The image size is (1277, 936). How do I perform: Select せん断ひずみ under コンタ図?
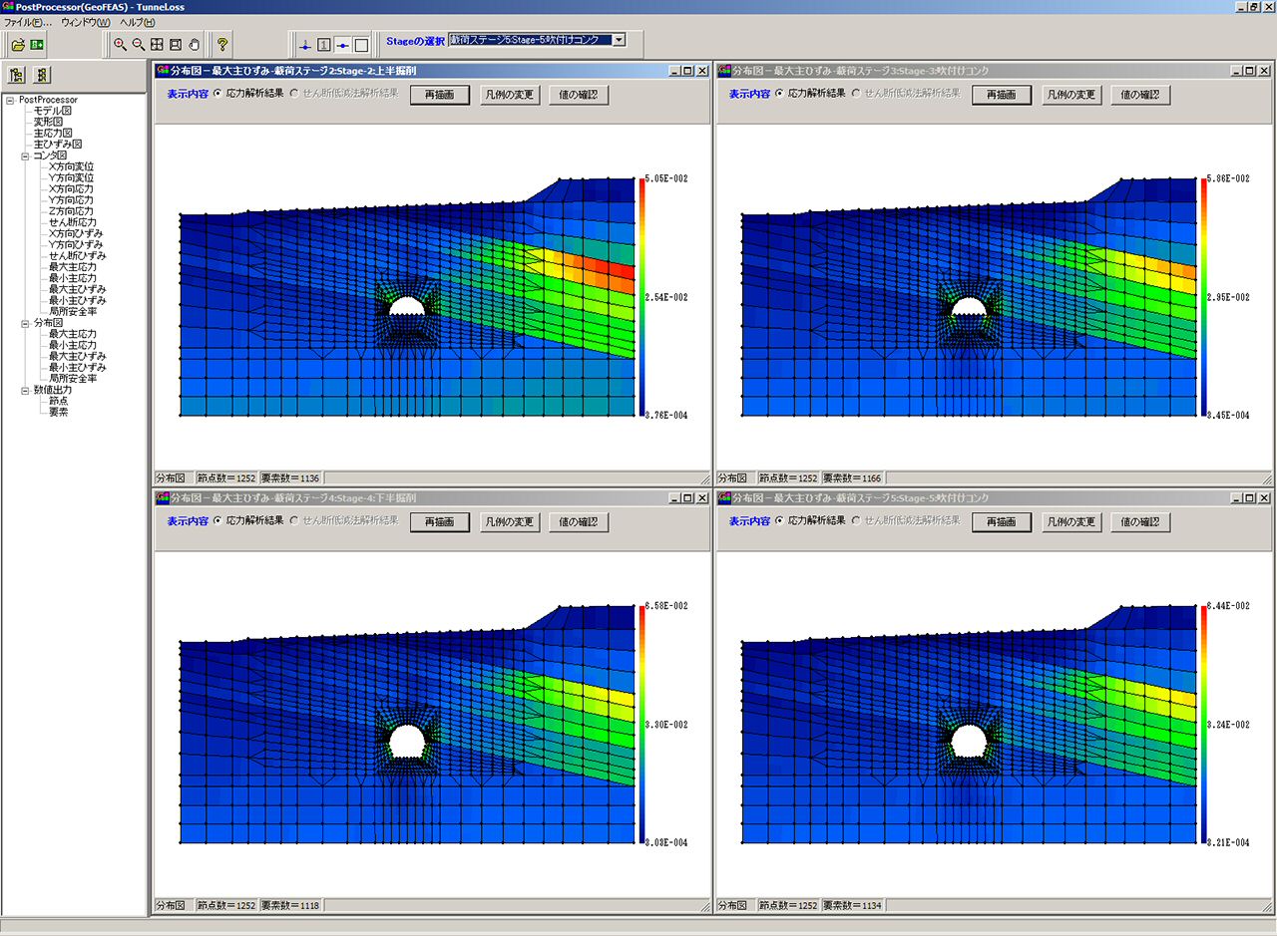[x=76, y=256]
